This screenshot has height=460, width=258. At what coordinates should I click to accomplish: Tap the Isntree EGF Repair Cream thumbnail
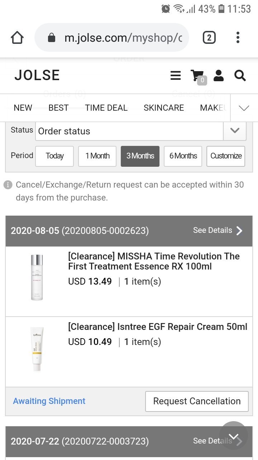pyautogui.click(x=37, y=349)
